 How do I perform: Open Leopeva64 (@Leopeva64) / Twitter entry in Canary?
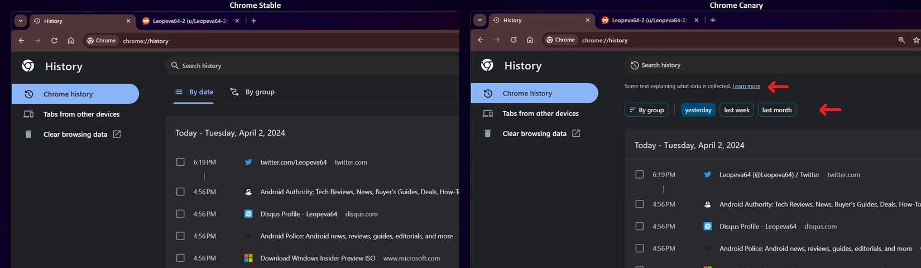pos(769,175)
